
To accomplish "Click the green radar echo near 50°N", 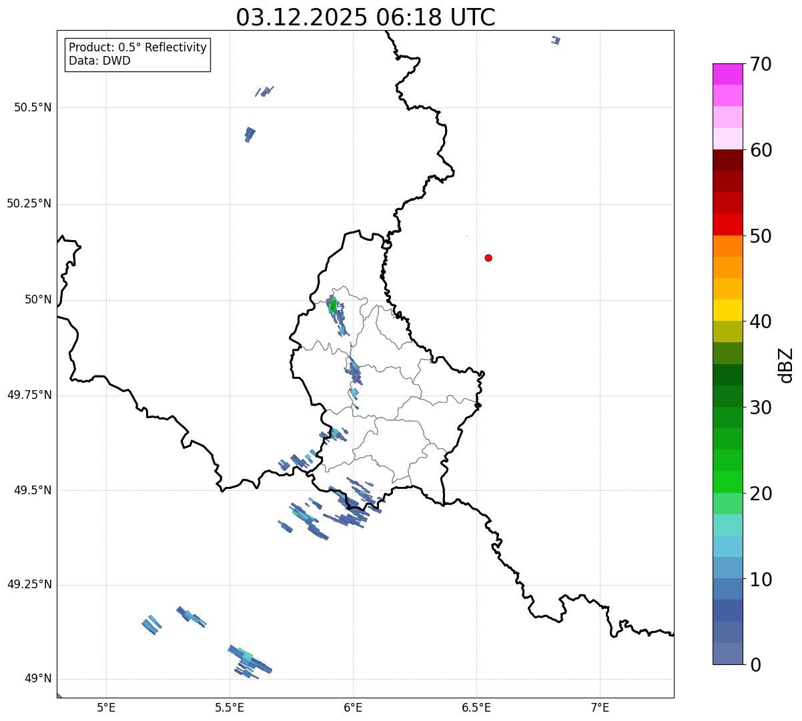I will (332, 305).
